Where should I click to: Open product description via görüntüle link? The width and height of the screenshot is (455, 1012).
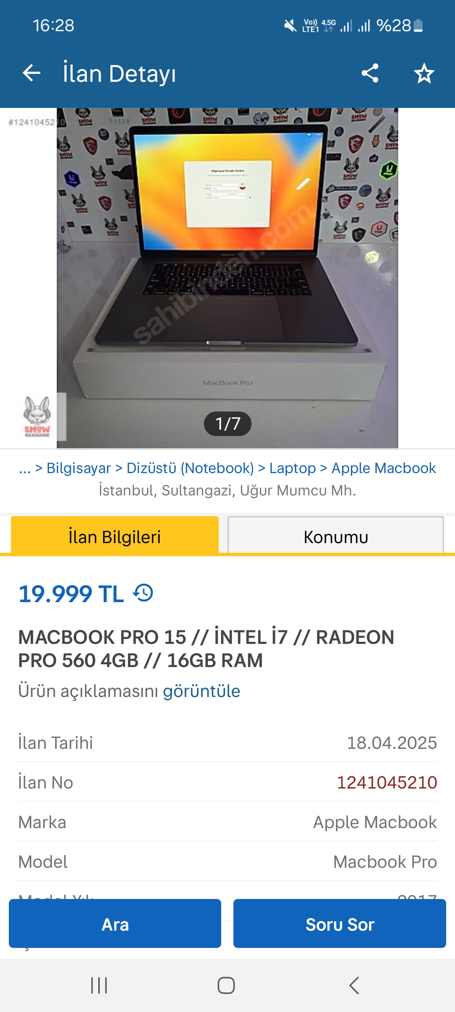click(x=201, y=692)
